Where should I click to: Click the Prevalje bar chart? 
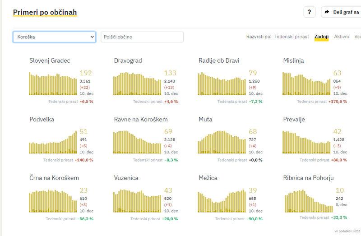click(306, 142)
